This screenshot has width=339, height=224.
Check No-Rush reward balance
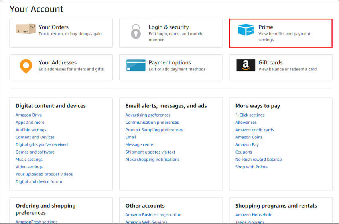point(258,159)
